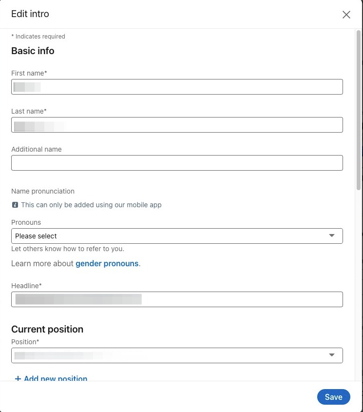Select the Additional name text box
This screenshot has width=363, height=412.
tap(177, 163)
